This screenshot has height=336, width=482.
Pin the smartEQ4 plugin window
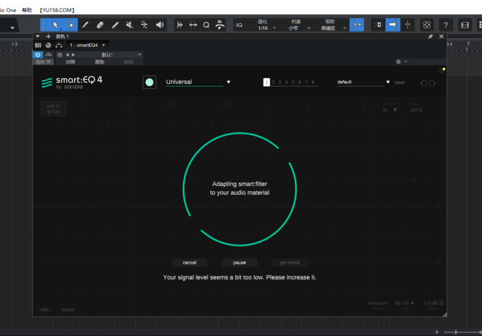[430, 37]
